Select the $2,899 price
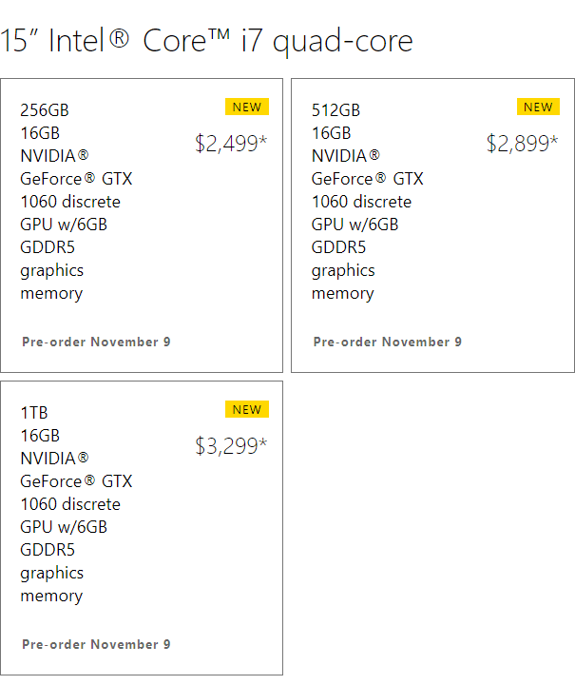 522,144
